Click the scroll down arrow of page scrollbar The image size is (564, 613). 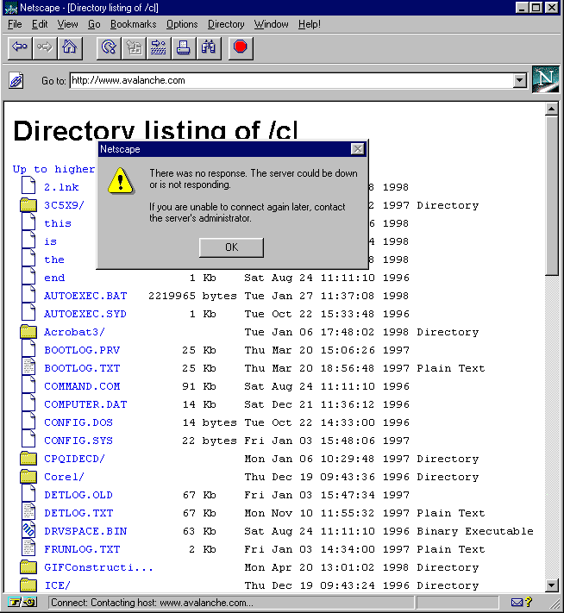551,585
